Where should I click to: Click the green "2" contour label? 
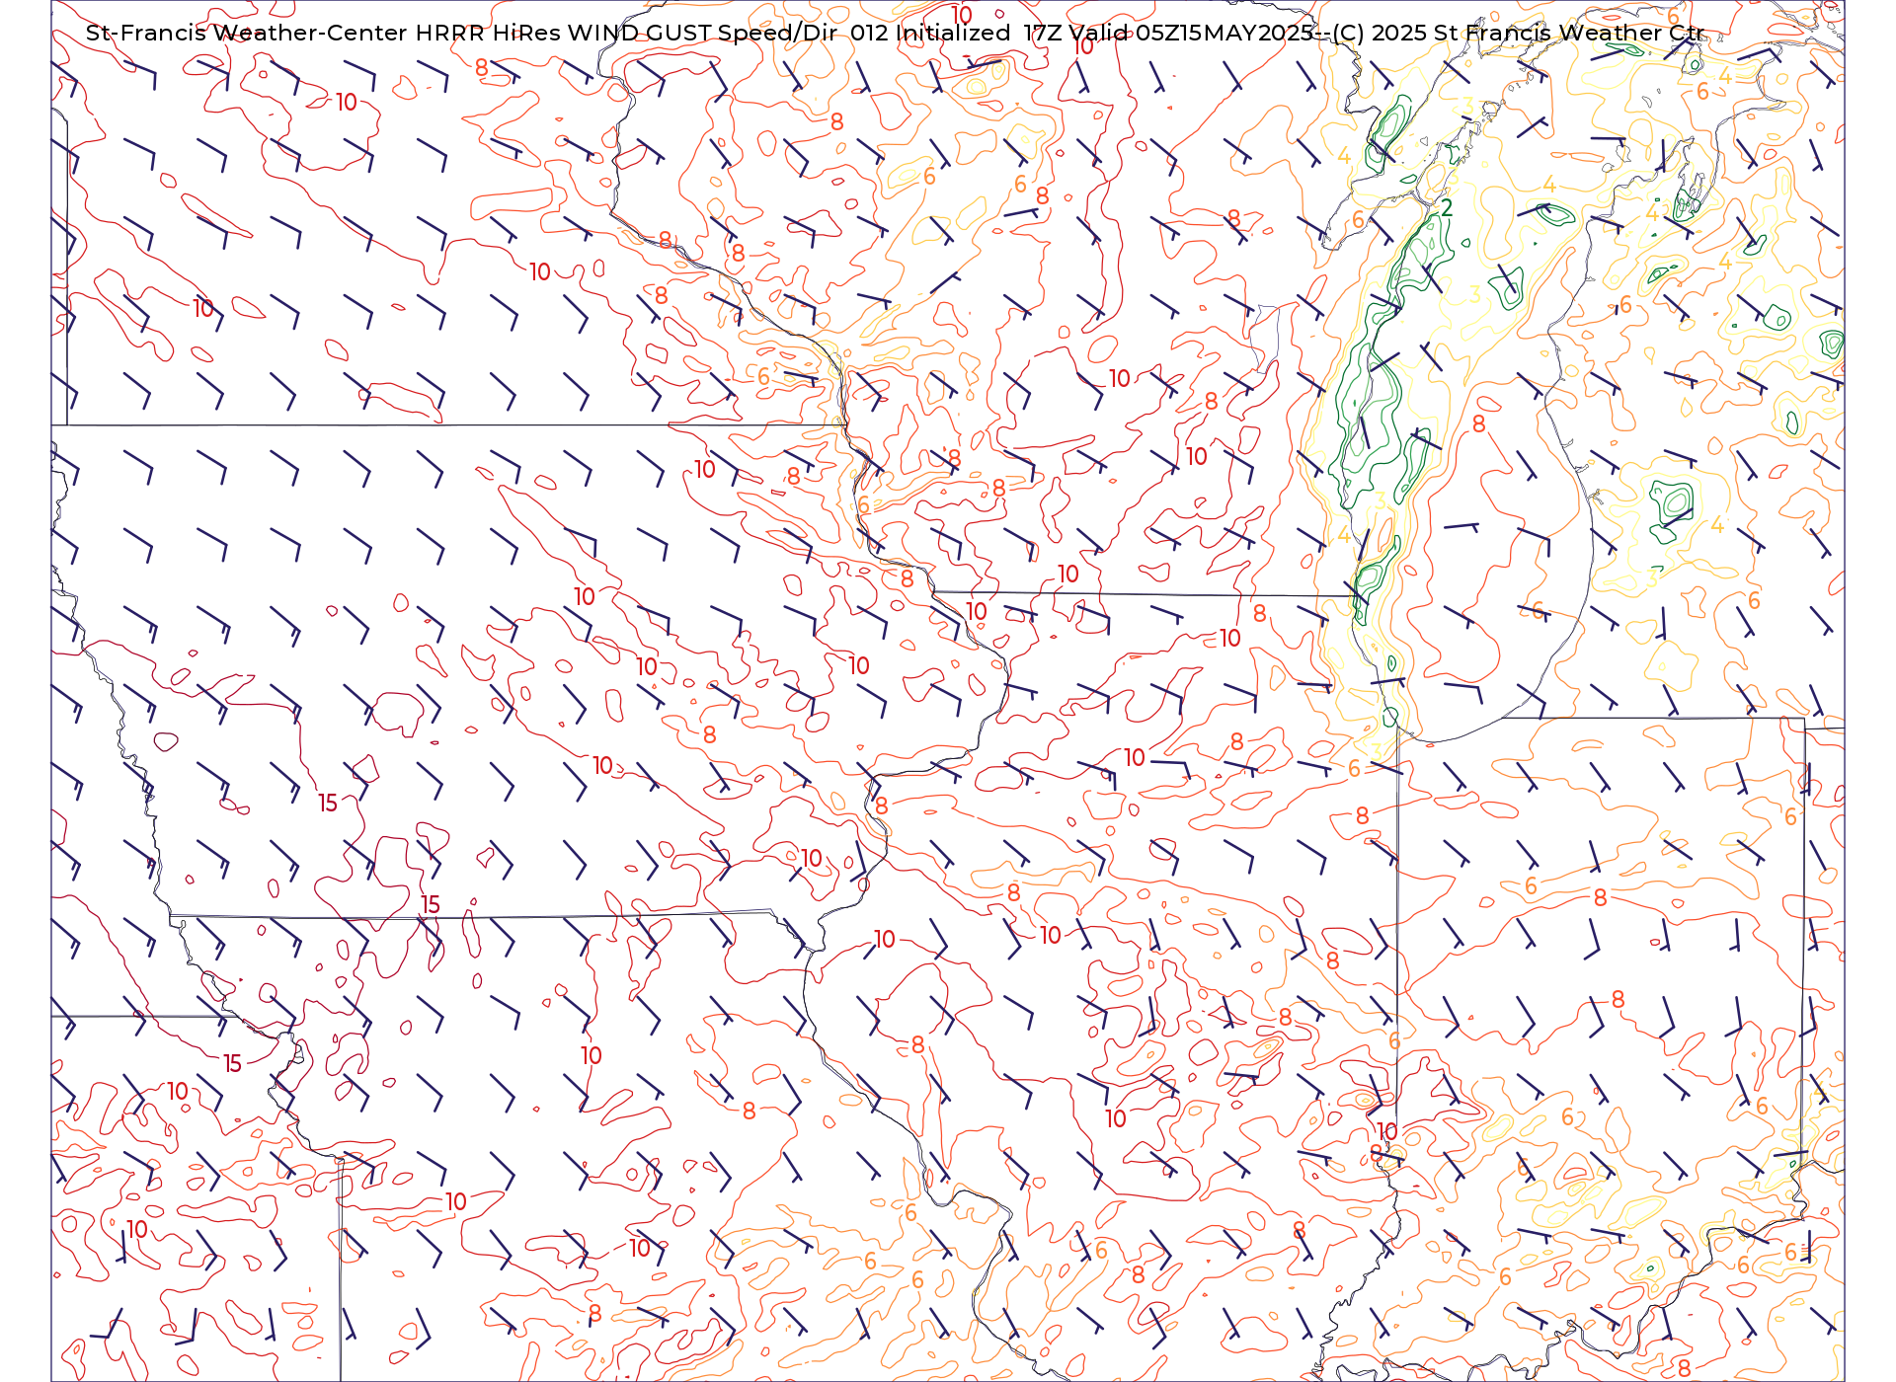tap(1447, 207)
